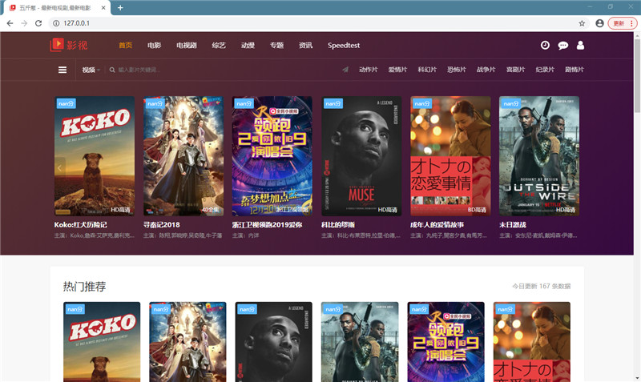Open the Koko banner poster

tap(95, 156)
